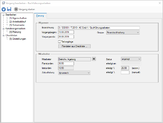Click the Vorgang starten label
The image size is (163, 123).
pyautogui.click(x=27, y=9)
